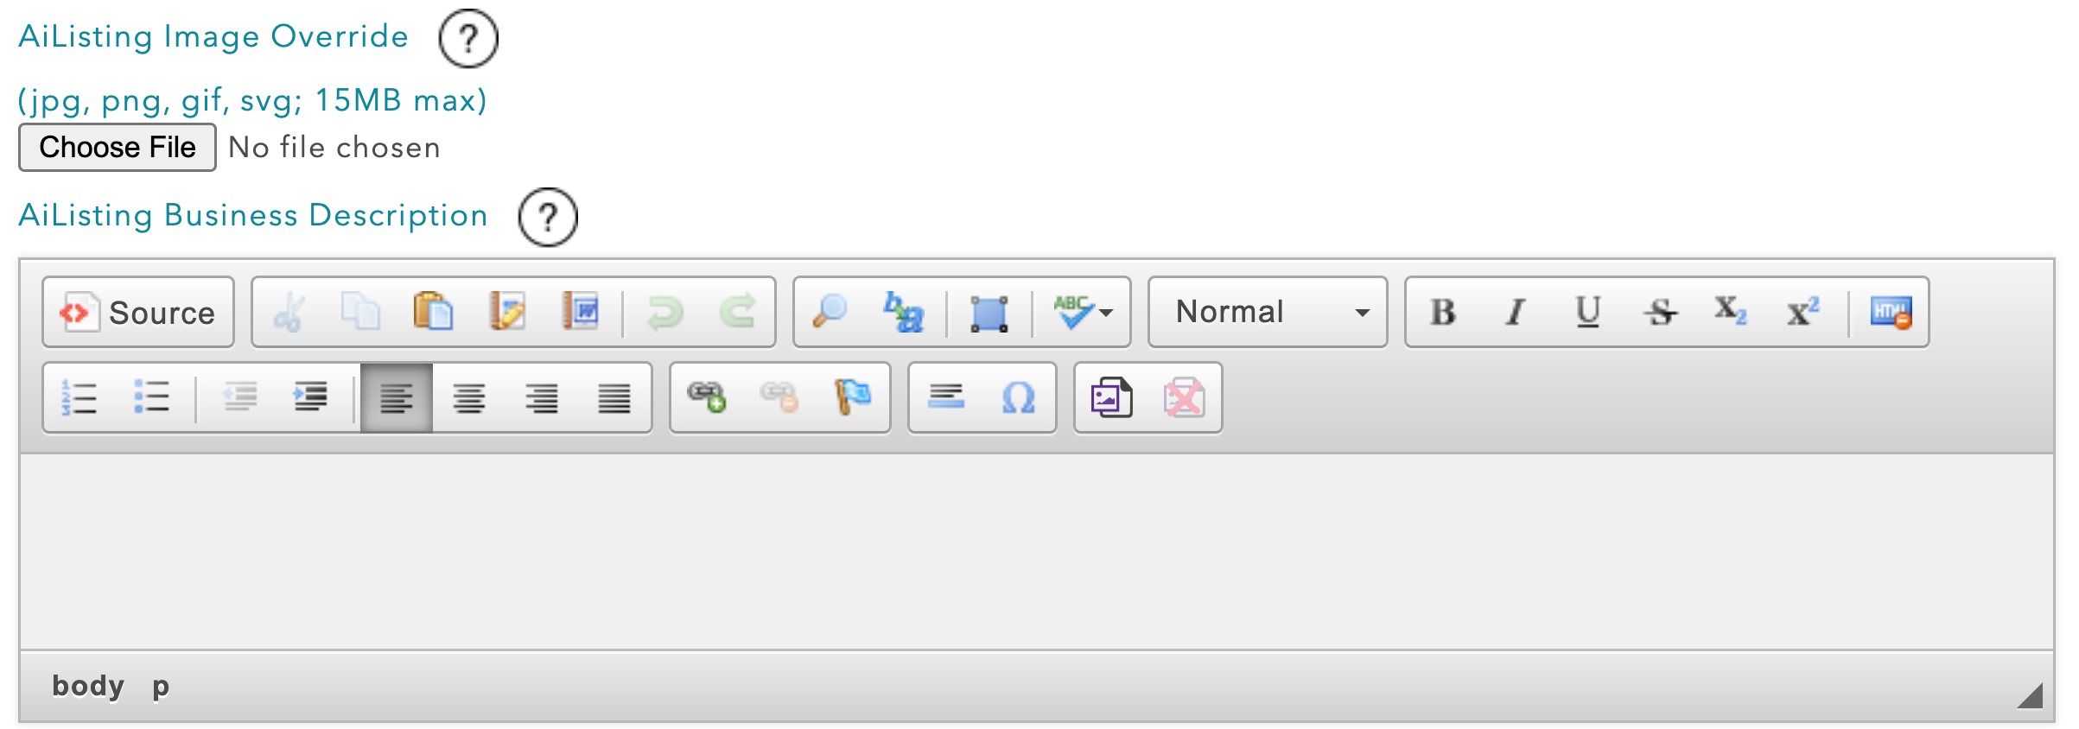Toggle left text alignment

pos(397,397)
